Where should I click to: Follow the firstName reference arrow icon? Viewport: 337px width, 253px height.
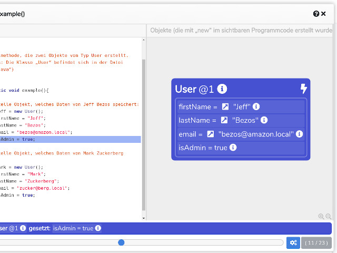click(225, 106)
